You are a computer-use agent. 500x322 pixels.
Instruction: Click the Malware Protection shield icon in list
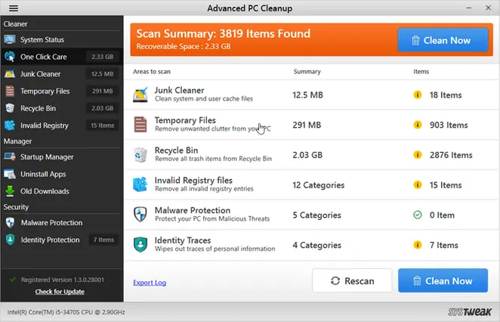(x=140, y=215)
